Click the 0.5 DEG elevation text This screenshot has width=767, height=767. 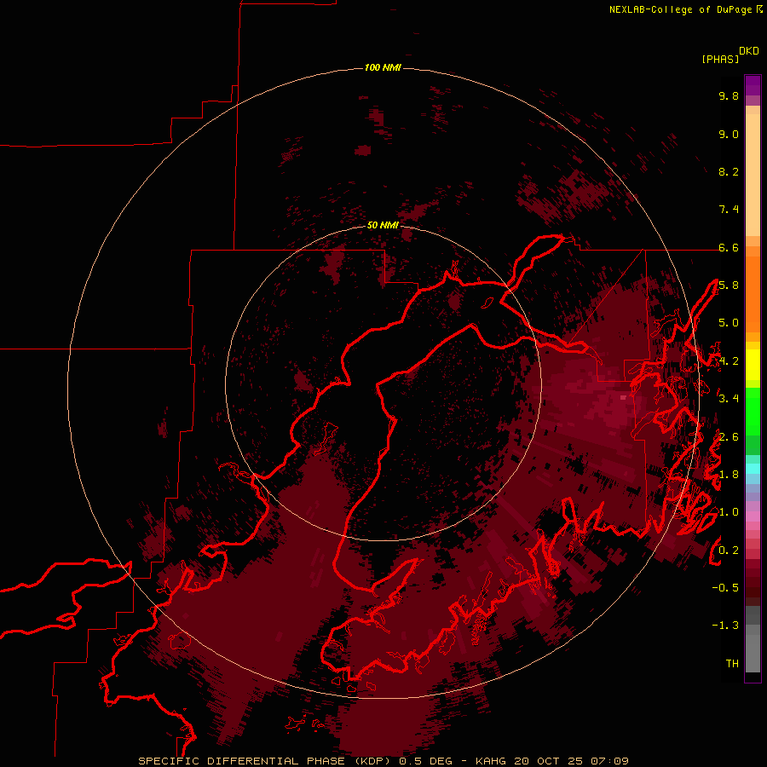[425, 761]
